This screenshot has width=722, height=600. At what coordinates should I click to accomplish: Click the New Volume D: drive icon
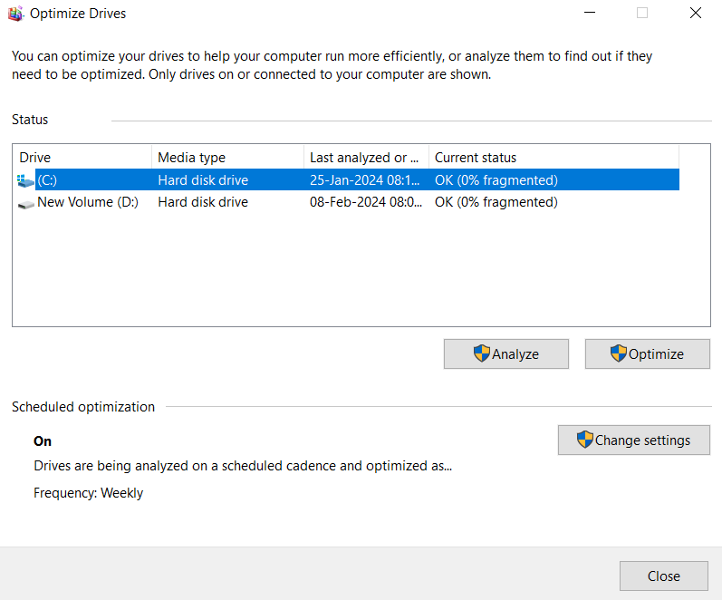coord(25,203)
